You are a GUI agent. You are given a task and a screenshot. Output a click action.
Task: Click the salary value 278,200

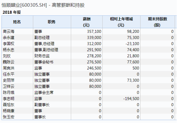pos(94,56)
